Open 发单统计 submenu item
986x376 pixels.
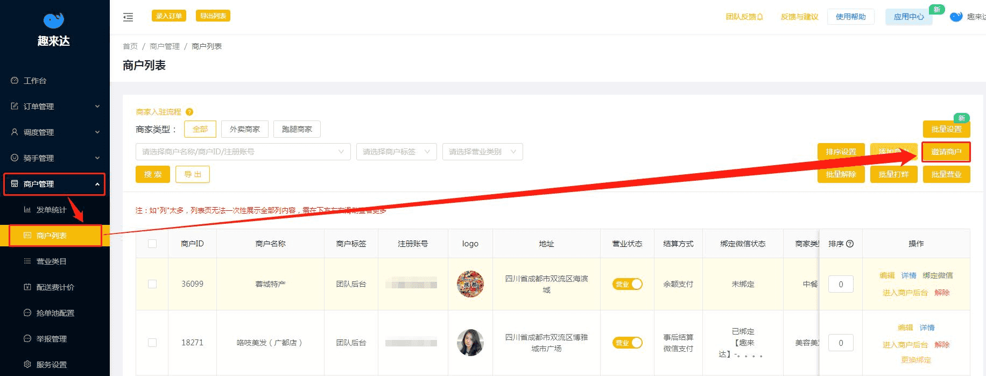point(55,210)
